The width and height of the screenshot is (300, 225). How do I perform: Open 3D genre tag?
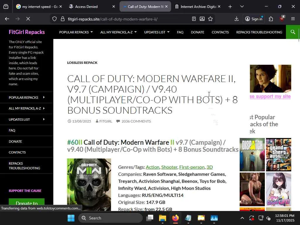[209, 167]
